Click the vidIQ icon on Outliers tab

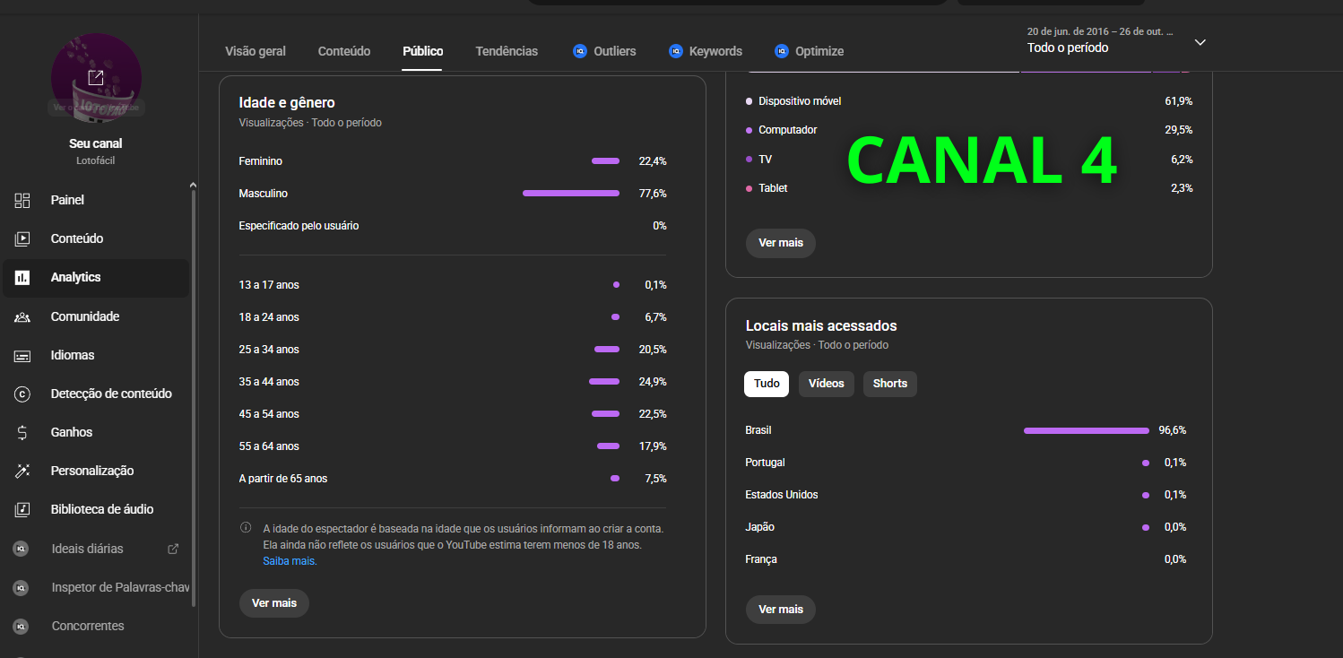point(580,51)
